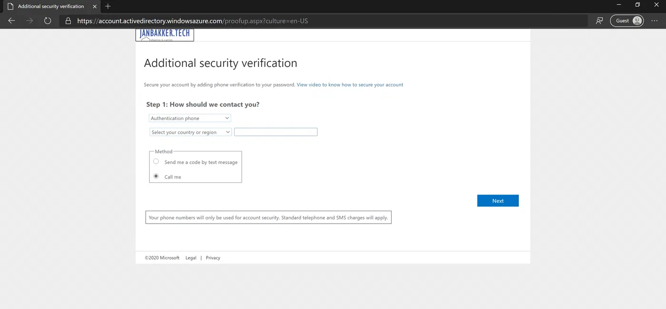Close the Additional security verification tab
The width and height of the screenshot is (666, 309).
94,6
